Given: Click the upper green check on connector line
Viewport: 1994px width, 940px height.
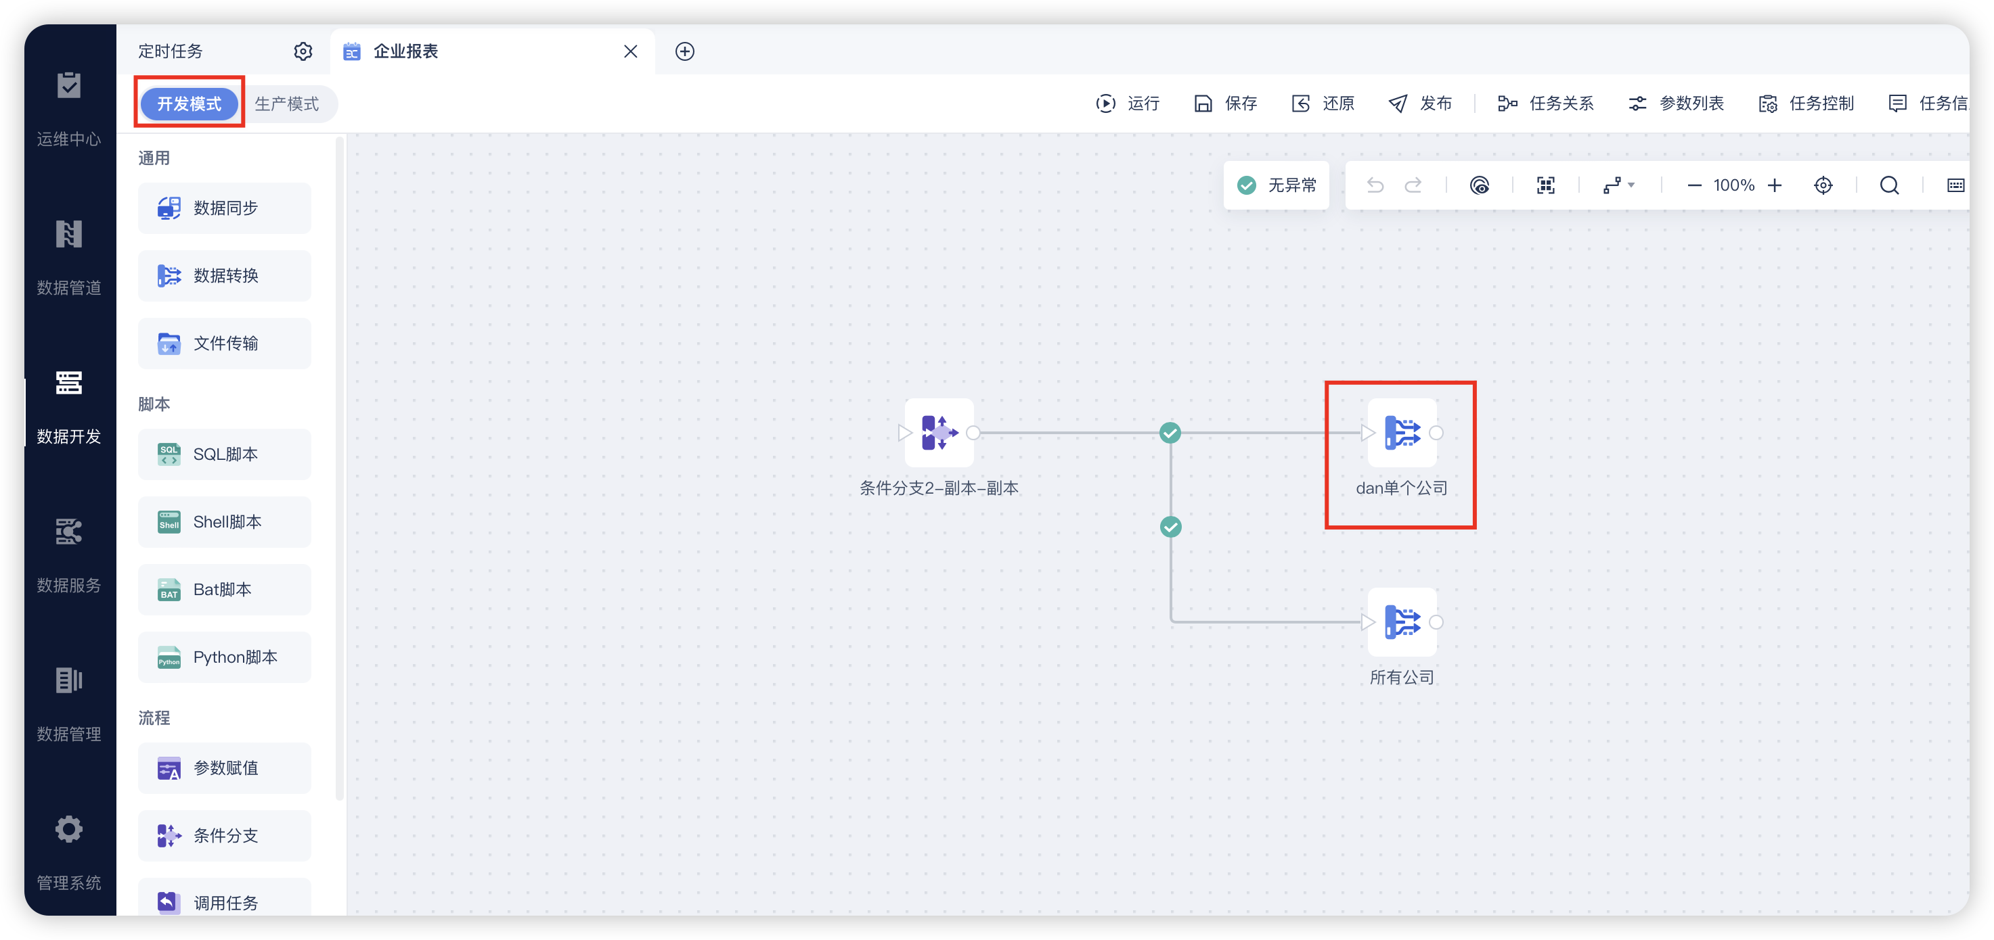Looking at the screenshot, I should click(1170, 433).
